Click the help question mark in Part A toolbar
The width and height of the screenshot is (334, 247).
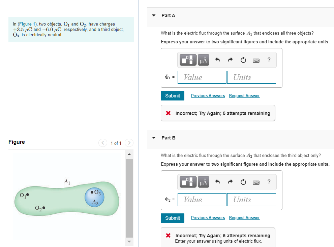pos(269,60)
